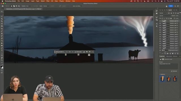Add a layer mask from Layers panel bottom
The width and height of the screenshot is (181, 101).
(167, 54)
